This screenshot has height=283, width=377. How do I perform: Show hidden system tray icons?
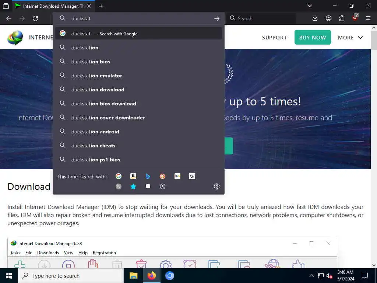tap(311, 276)
